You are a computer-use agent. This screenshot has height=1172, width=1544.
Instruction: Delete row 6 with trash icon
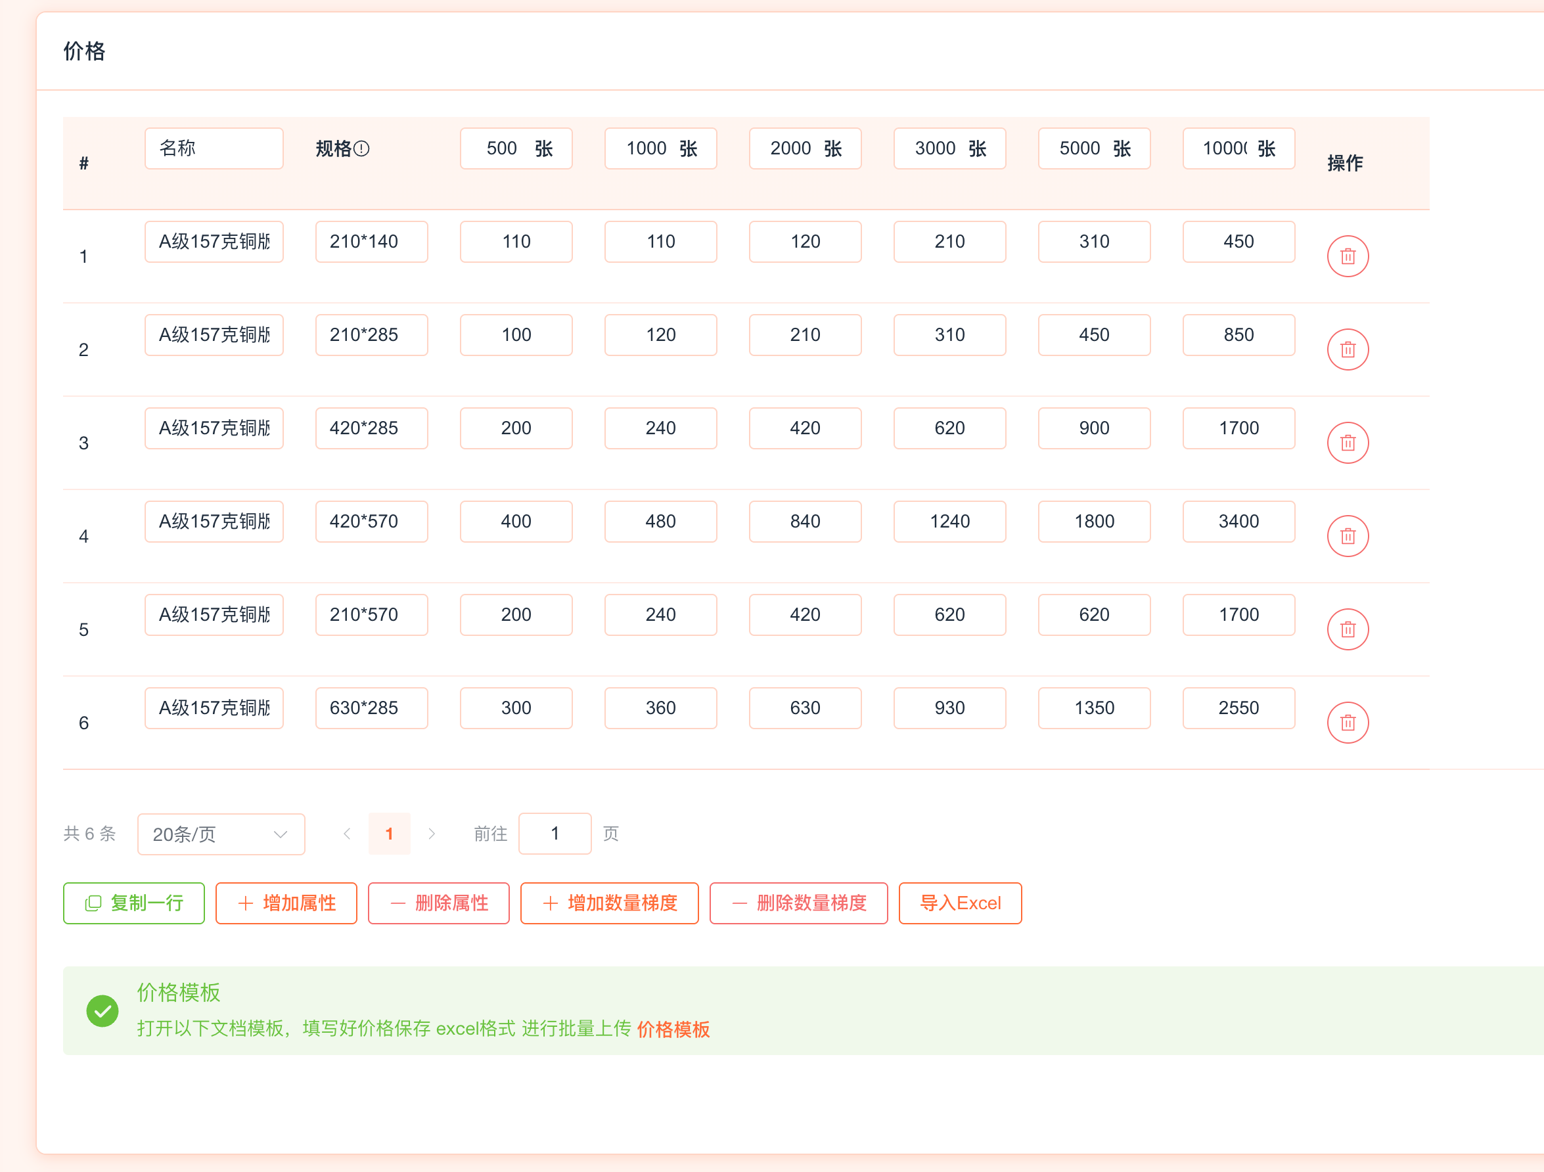pyautogui.click(x=1347, y=723)
